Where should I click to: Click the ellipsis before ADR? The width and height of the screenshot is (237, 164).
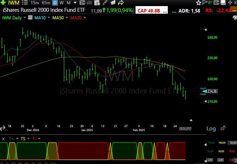click(x=174, y=11)
